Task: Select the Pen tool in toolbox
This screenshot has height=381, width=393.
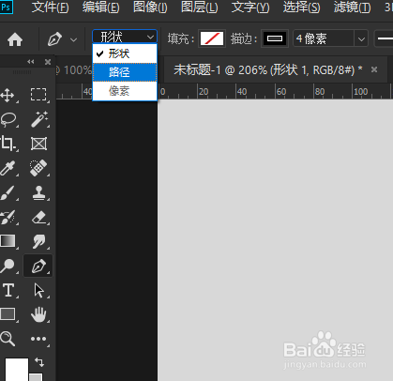Action: coord(38,266)
